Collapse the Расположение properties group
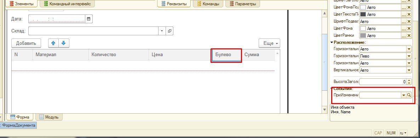Viewport: 420px width, 138px height. [332, 42]
